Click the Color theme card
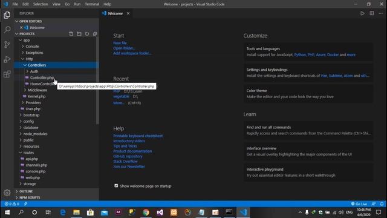This screenshot has height=218, width=387. click(308, 94)
